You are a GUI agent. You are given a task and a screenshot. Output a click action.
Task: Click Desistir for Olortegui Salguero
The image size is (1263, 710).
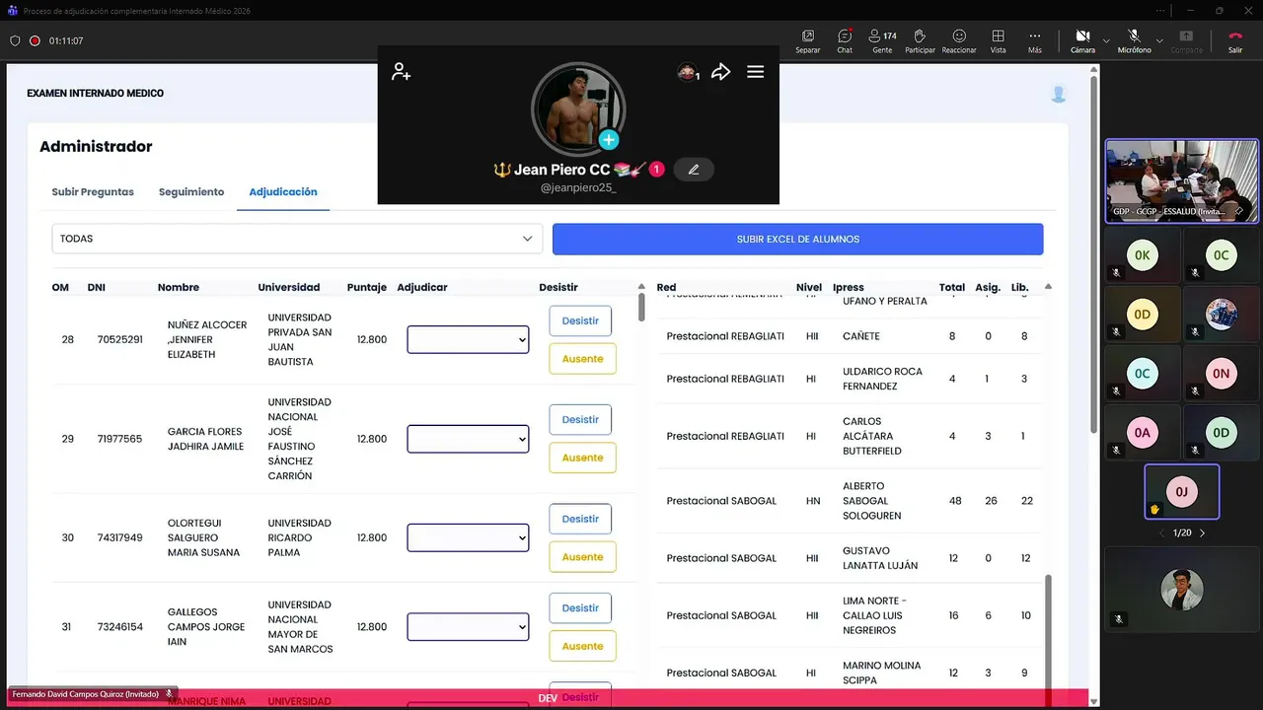pos(580,519)
